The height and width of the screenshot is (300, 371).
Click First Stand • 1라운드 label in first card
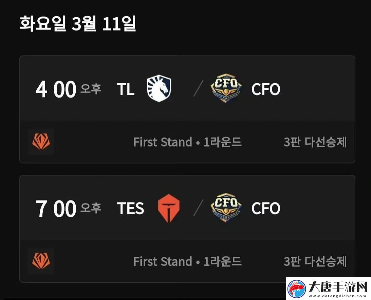187,142
